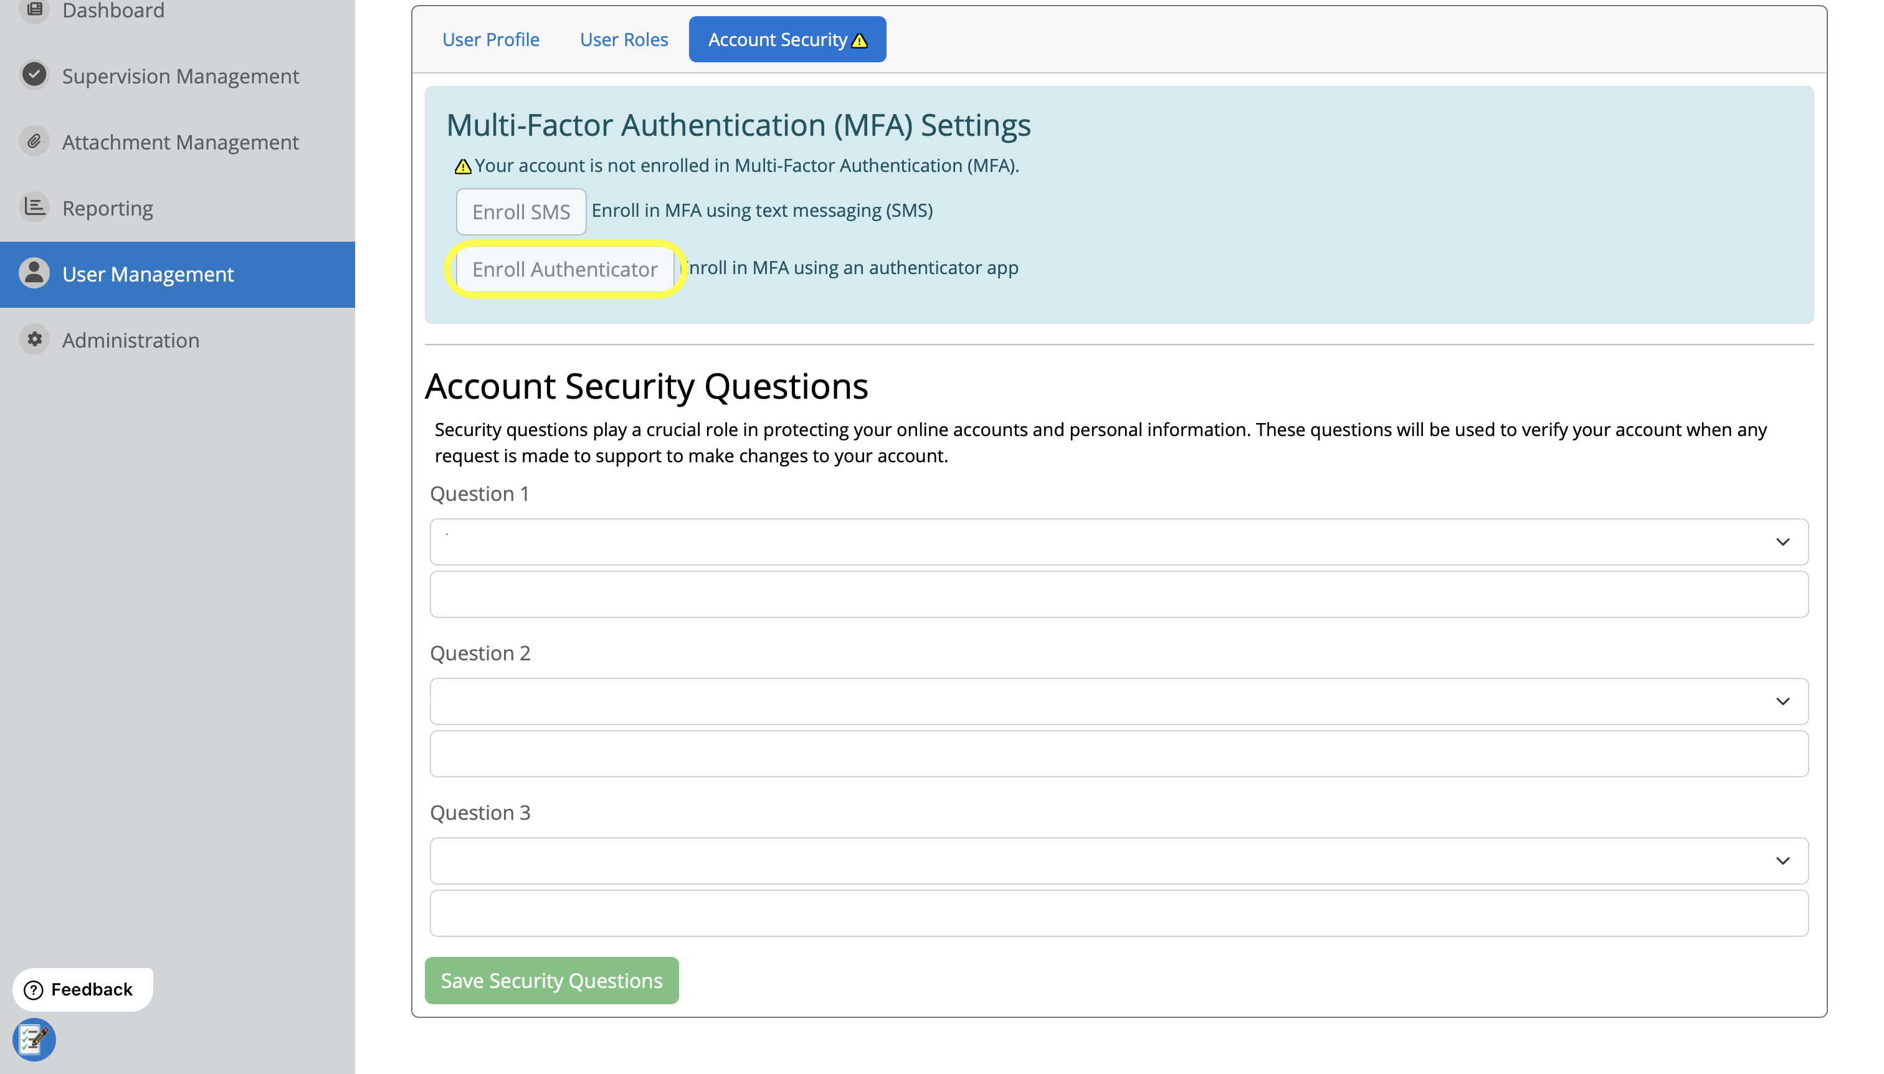The height and width of the screenshot is (1074, 1884).
Task: Click the Supervision Management checkmark icon
Action: (x=34, y=75)
